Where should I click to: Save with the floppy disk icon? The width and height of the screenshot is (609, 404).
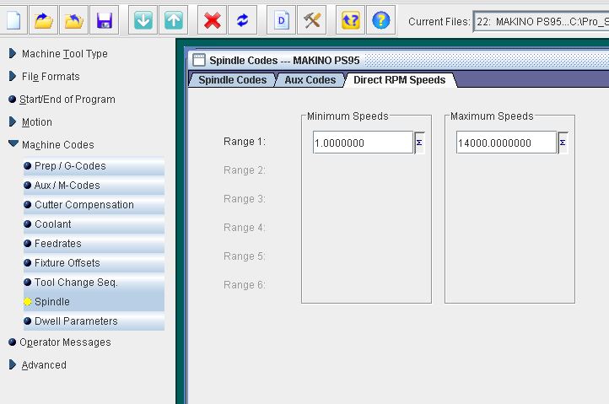[104, 20]
